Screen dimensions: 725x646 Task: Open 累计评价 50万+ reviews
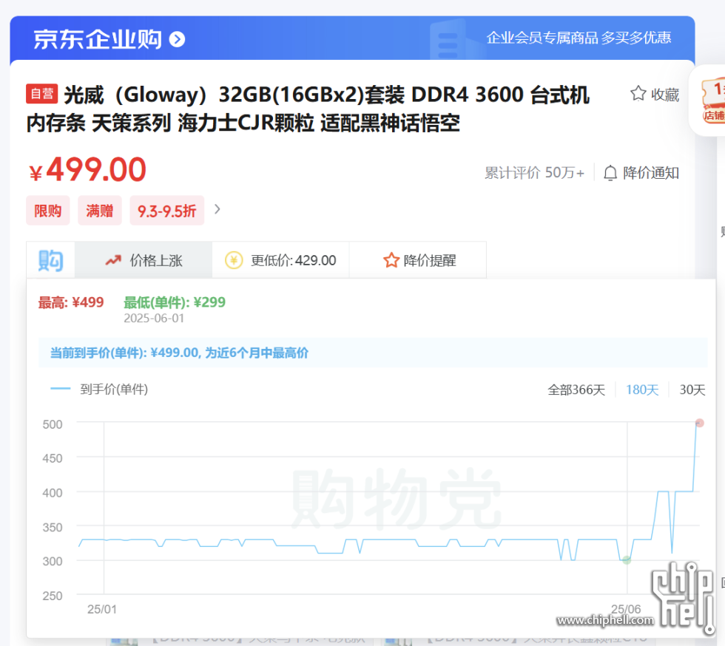(x=534, y=173)
